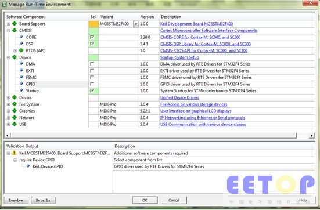Screen dimensions: 320x210
Task: Uncheck the Device Startup checkbox
Action: pos(92,90)
